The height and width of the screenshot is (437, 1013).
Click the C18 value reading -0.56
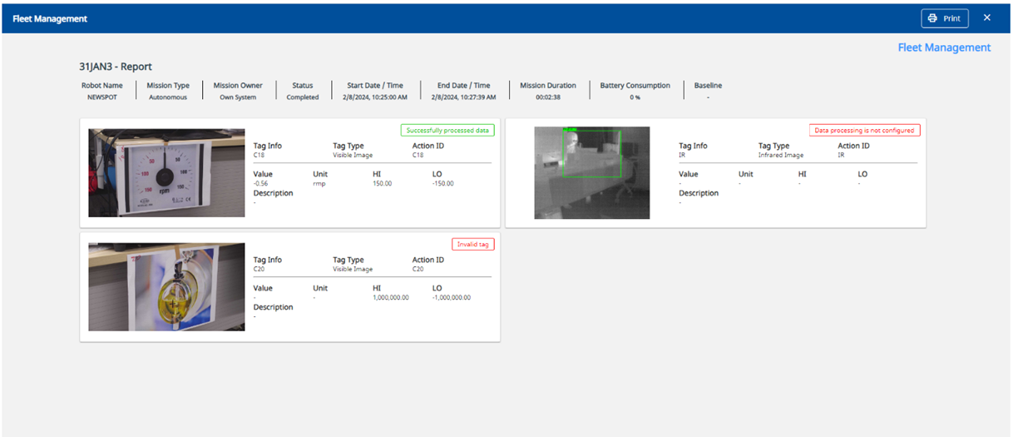[x=262, y=183]
